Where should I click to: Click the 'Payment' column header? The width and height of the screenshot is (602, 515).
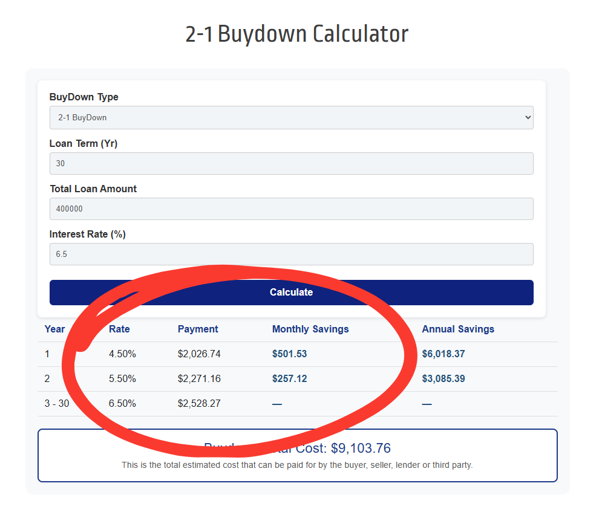[198, 329]
